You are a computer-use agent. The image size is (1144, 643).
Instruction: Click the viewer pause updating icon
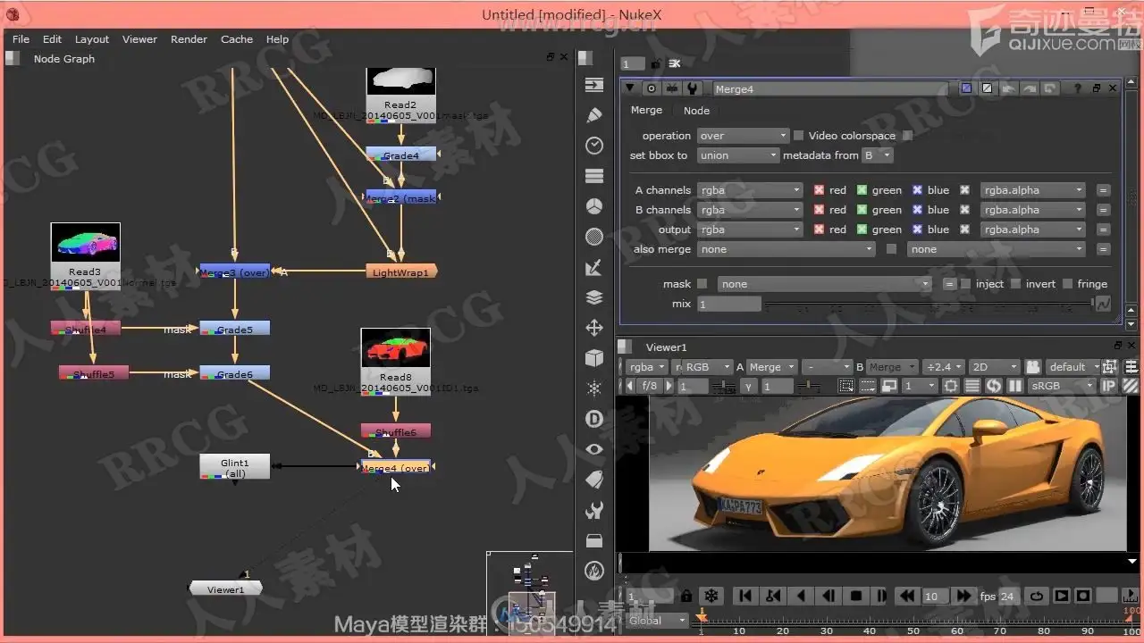[x=1015, y=386]
